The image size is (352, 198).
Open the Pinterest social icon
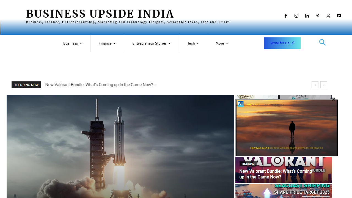tap(318, 16)
